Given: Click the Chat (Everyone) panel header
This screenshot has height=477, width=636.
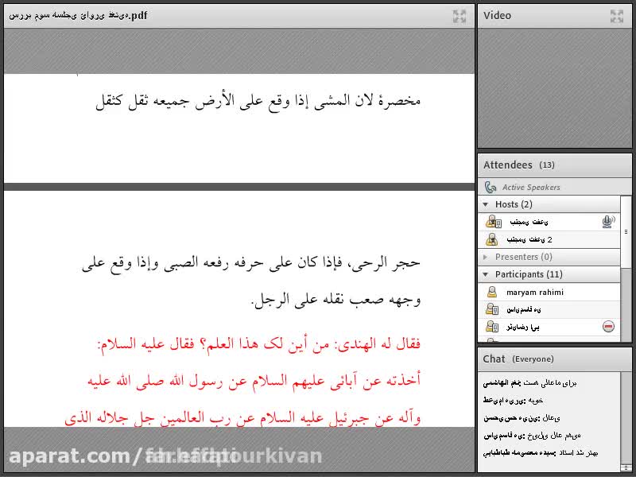Looking at the screenshot, I should coord(518,359).
